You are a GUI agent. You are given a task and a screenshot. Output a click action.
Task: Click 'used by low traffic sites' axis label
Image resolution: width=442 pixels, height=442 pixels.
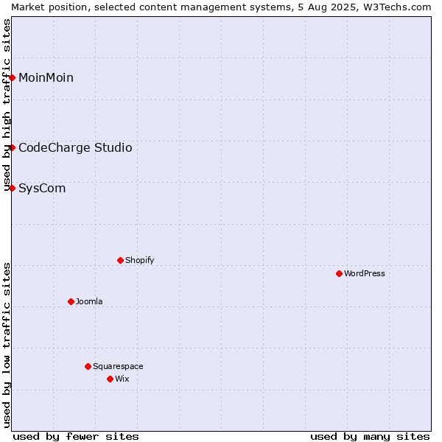(x=6, y=345)
